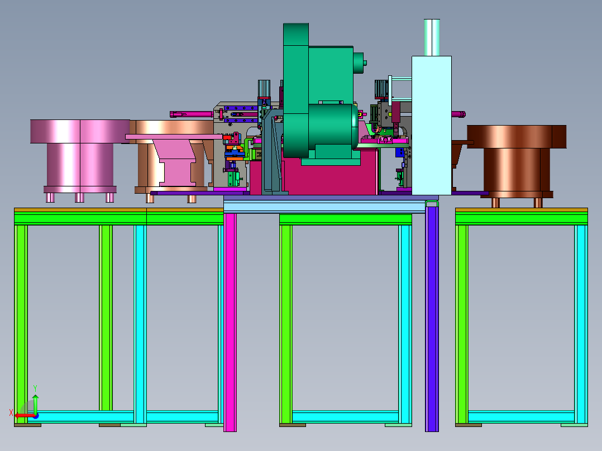Click the green Y axis arrow of triad
The image size is (602, 451).
(x=35, y=404)
